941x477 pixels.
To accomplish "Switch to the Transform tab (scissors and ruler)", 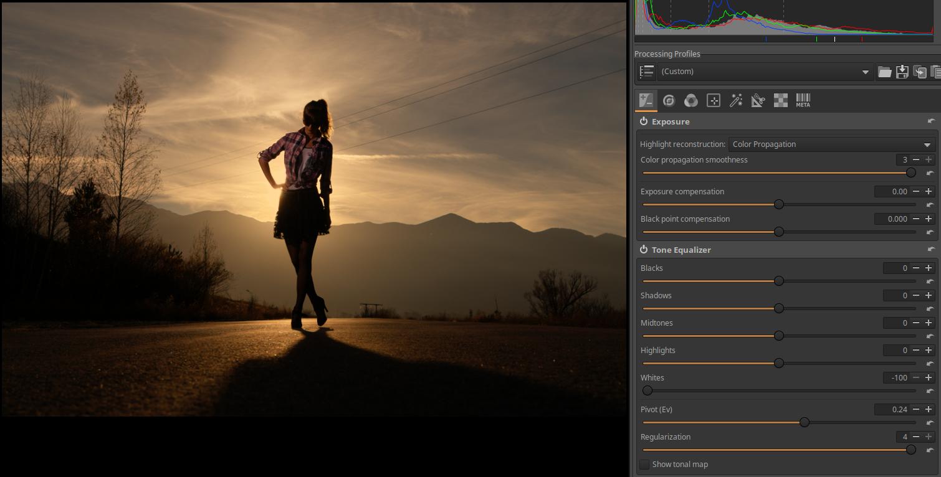I will (x=758, y=100).
